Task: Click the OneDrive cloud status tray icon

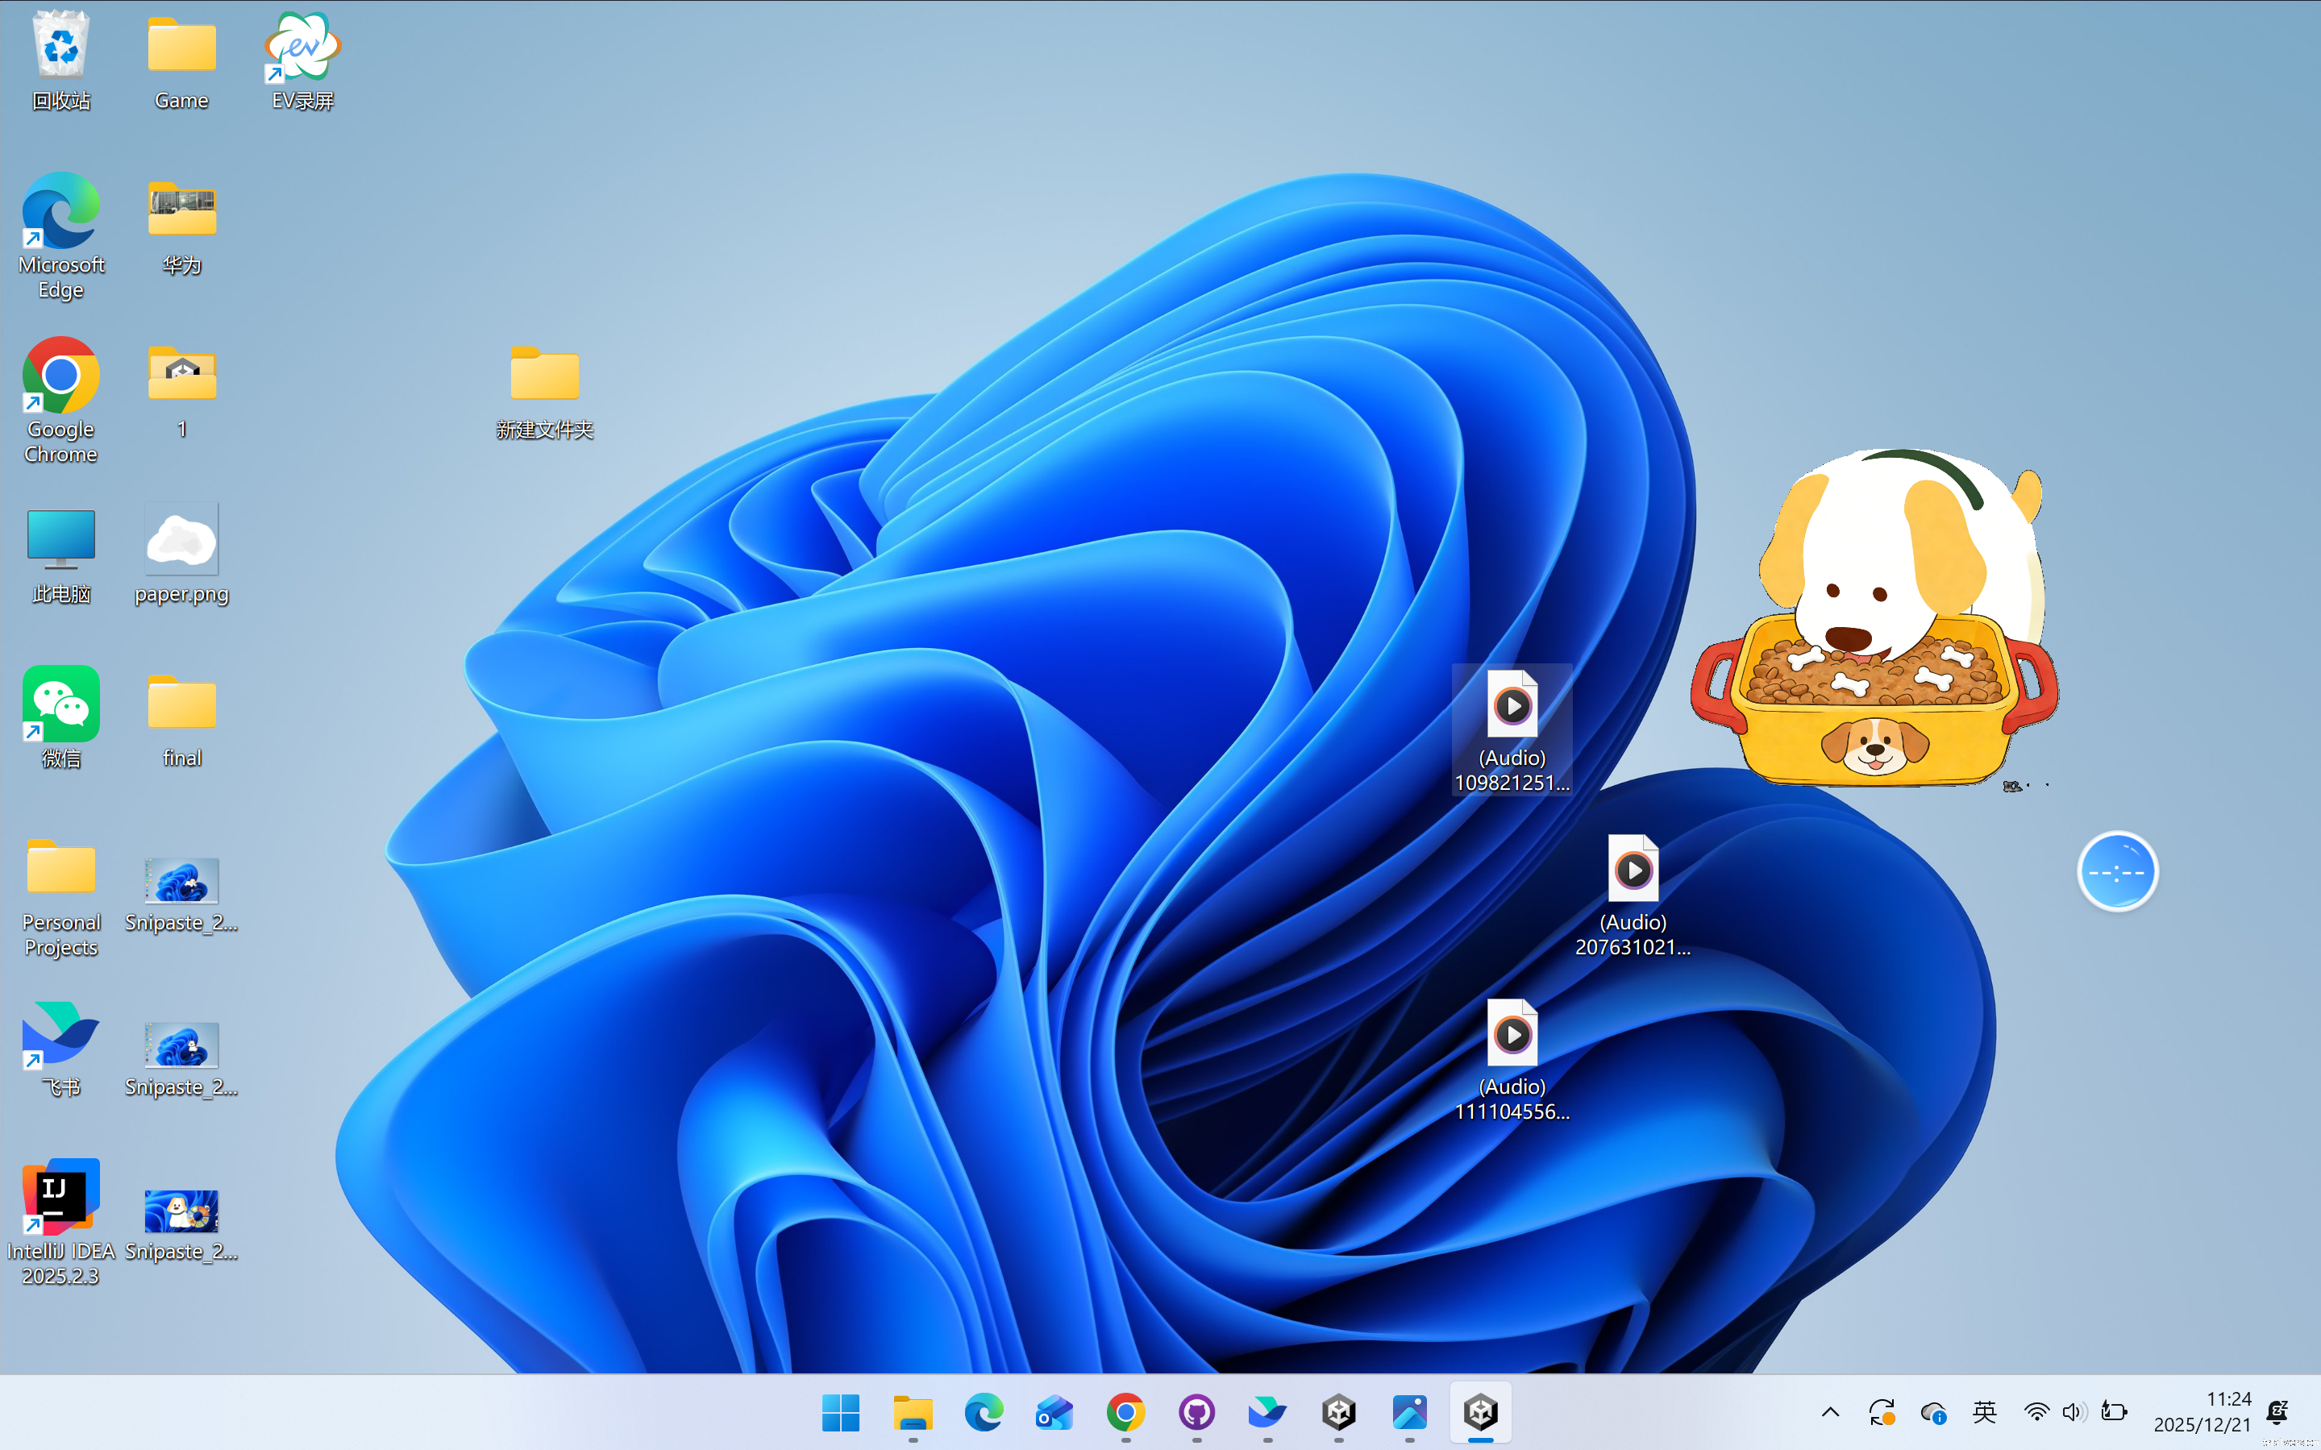Action: (1932, 1411)
